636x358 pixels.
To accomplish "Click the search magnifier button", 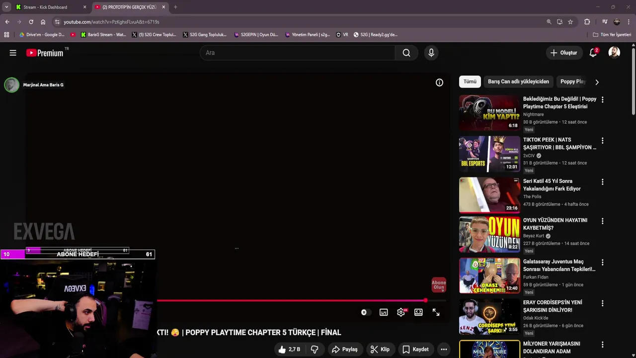I will [x=406, y=53].
